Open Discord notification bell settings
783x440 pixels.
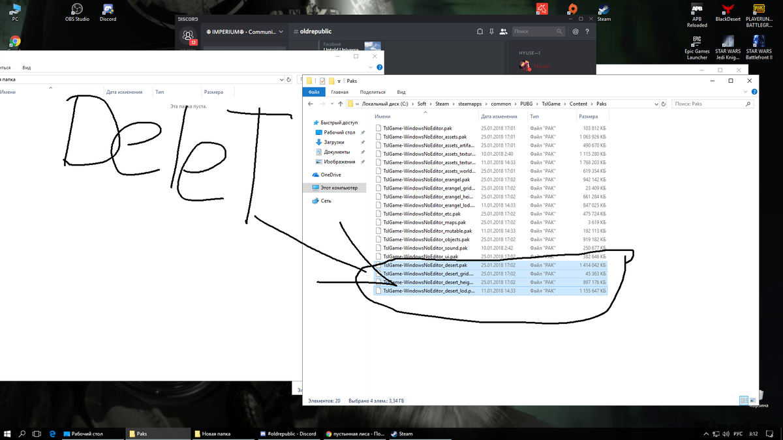point(480,31)
